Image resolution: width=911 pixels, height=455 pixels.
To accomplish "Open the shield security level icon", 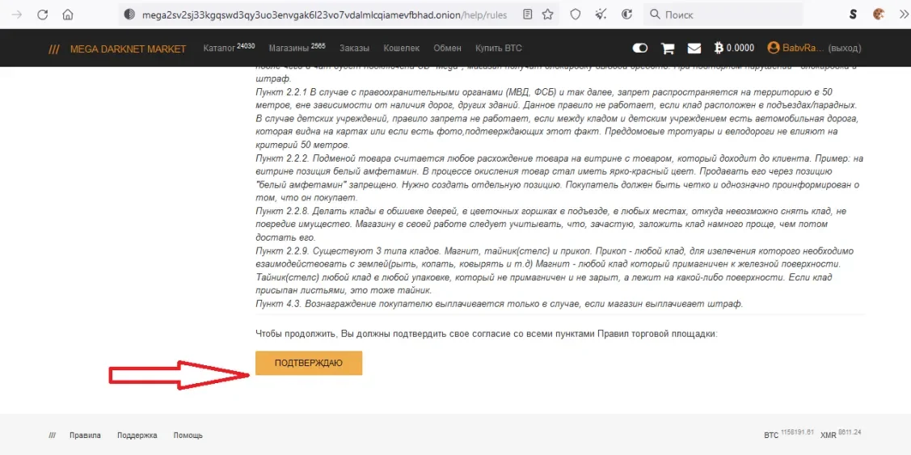I will tap(576, 15).
